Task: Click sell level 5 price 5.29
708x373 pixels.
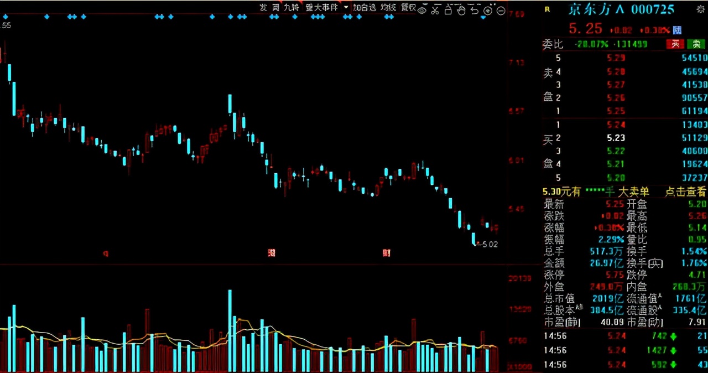Action: [616, 58]
